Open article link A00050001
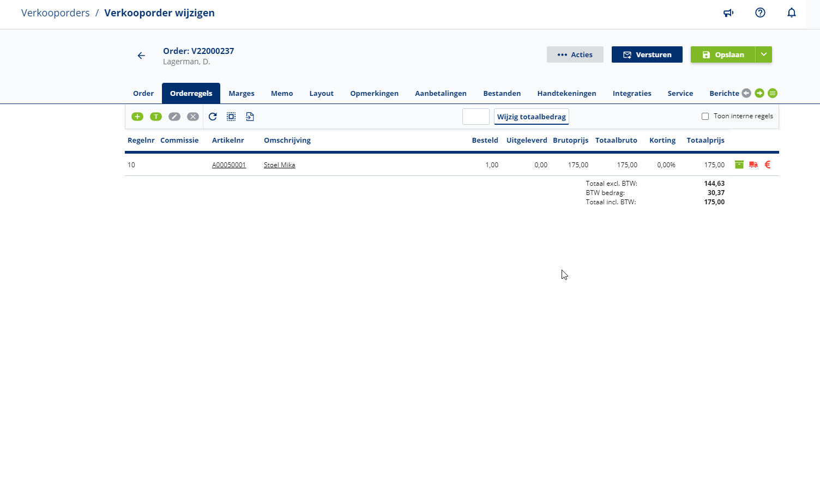Image resolution: width=820 pixels, height=499 pixels. [x=229, y=165]
